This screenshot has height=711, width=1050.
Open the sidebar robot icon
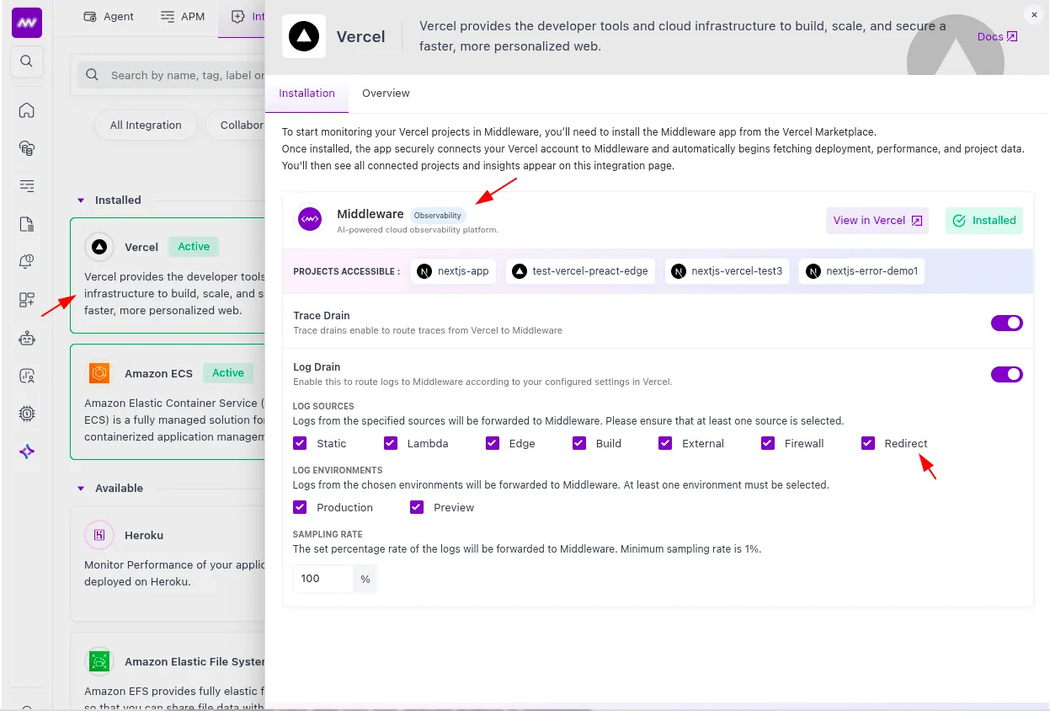click(27, 338)
